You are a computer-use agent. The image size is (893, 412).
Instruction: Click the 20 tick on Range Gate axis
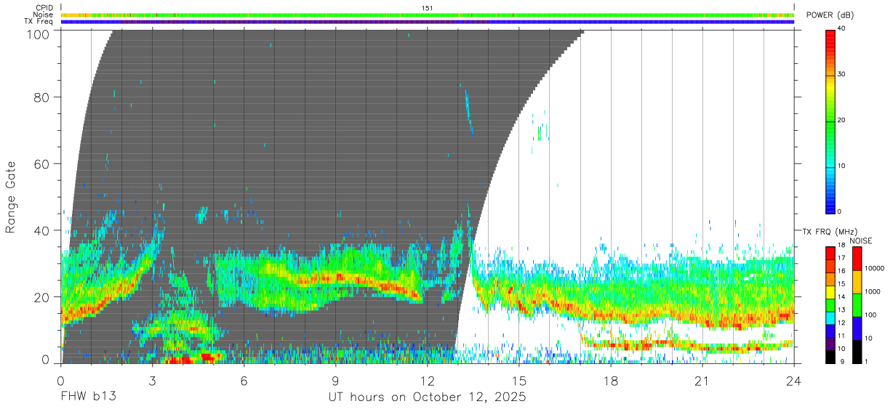[x=42, y=297]
